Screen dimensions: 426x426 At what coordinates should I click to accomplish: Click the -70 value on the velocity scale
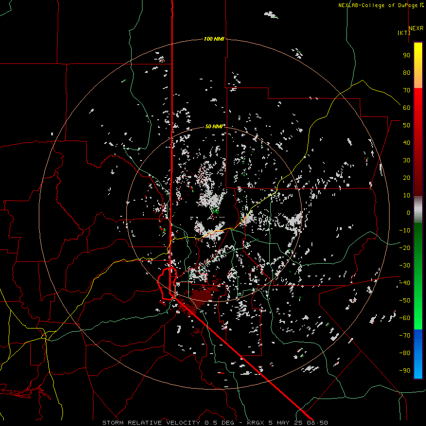tap(405, 336)
